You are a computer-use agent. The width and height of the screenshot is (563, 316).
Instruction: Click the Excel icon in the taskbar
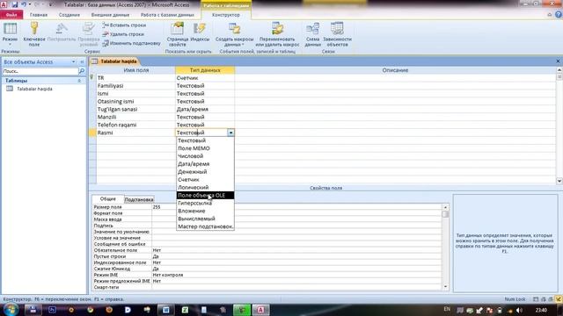point(185,310)
